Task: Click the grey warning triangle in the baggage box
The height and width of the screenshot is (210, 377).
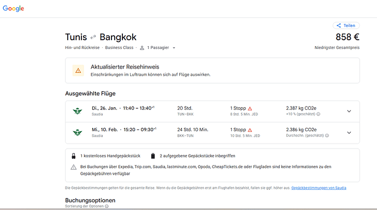Action: click(x=74, y=167)
